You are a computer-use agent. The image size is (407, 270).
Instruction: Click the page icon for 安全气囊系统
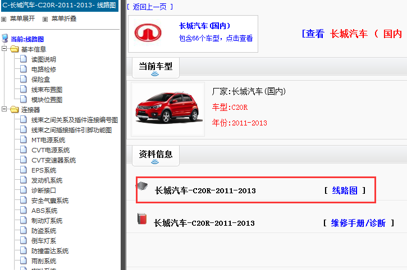24,201
